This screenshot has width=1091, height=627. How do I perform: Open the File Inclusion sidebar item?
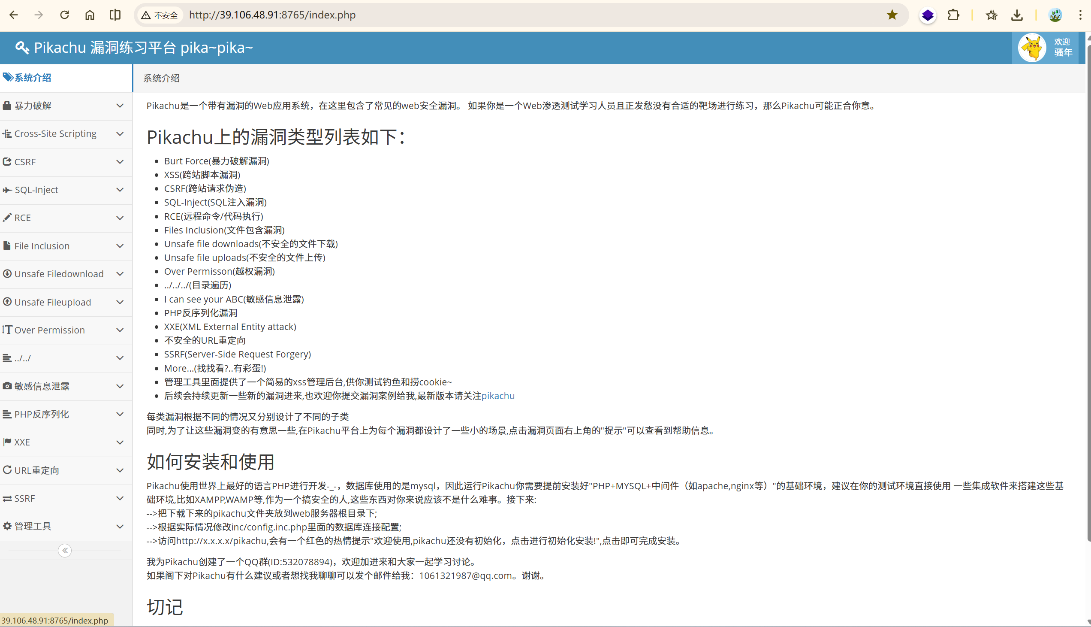click(42, 246)
